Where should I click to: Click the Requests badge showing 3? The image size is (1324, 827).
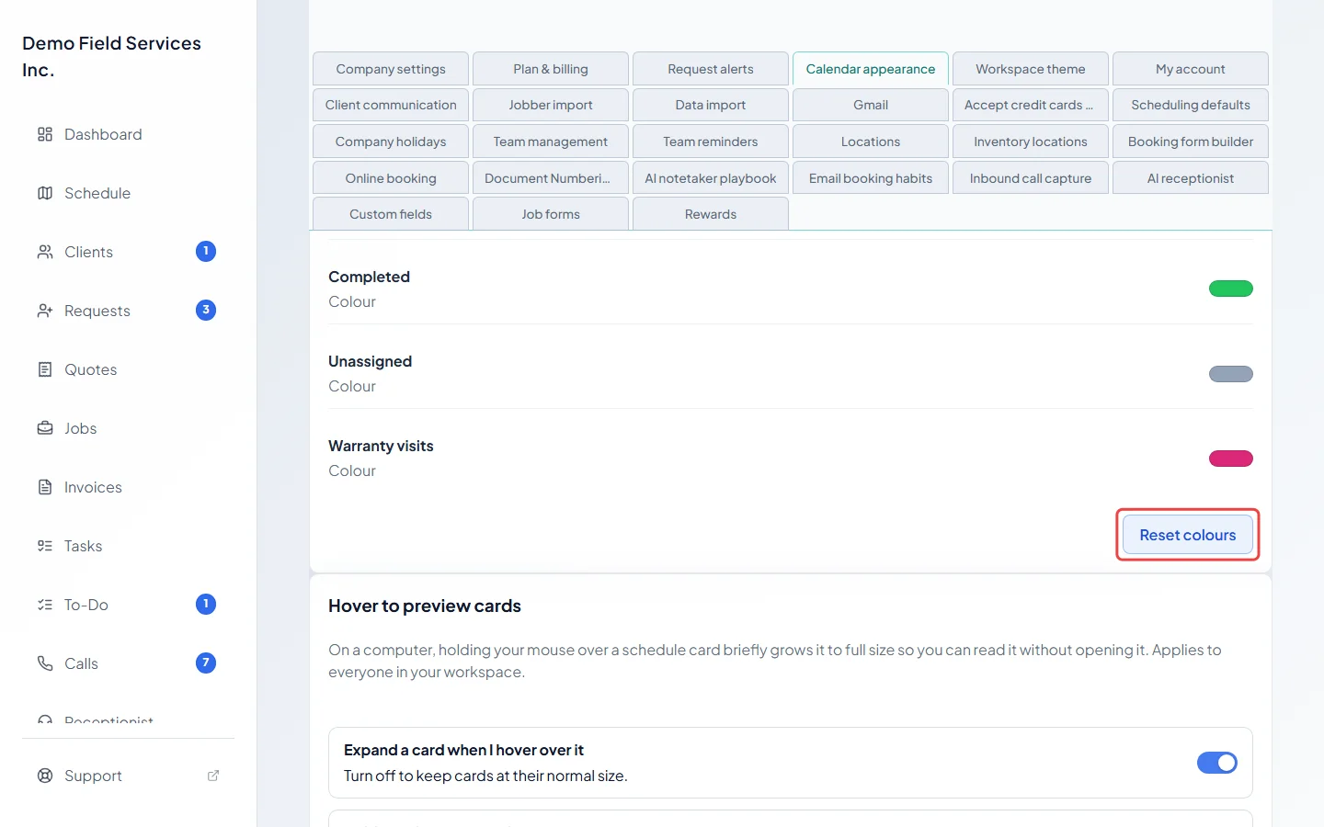click(x=206, y=310)
